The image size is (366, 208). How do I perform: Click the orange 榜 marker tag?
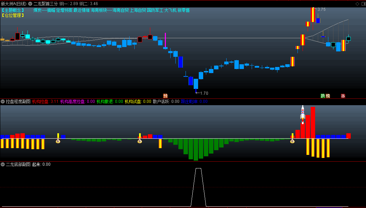(x=328, y=96)
